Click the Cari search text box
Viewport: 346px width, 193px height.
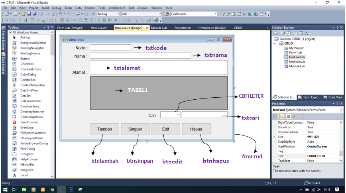pos(204,115)
